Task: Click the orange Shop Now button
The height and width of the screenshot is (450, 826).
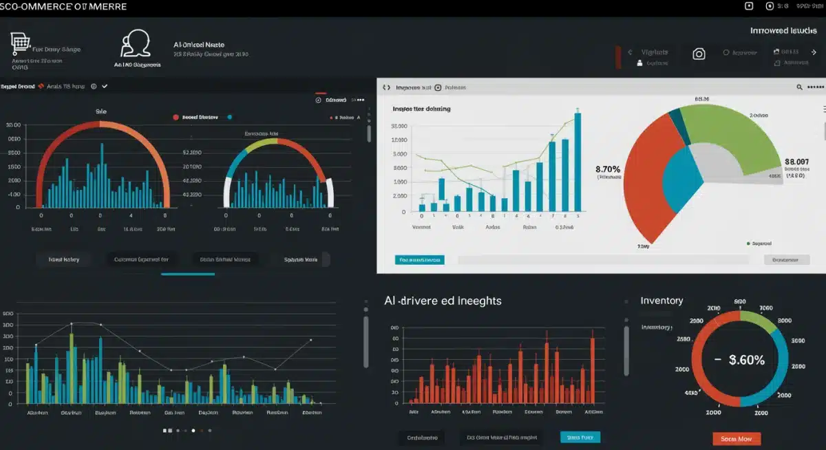Action: 735,438
